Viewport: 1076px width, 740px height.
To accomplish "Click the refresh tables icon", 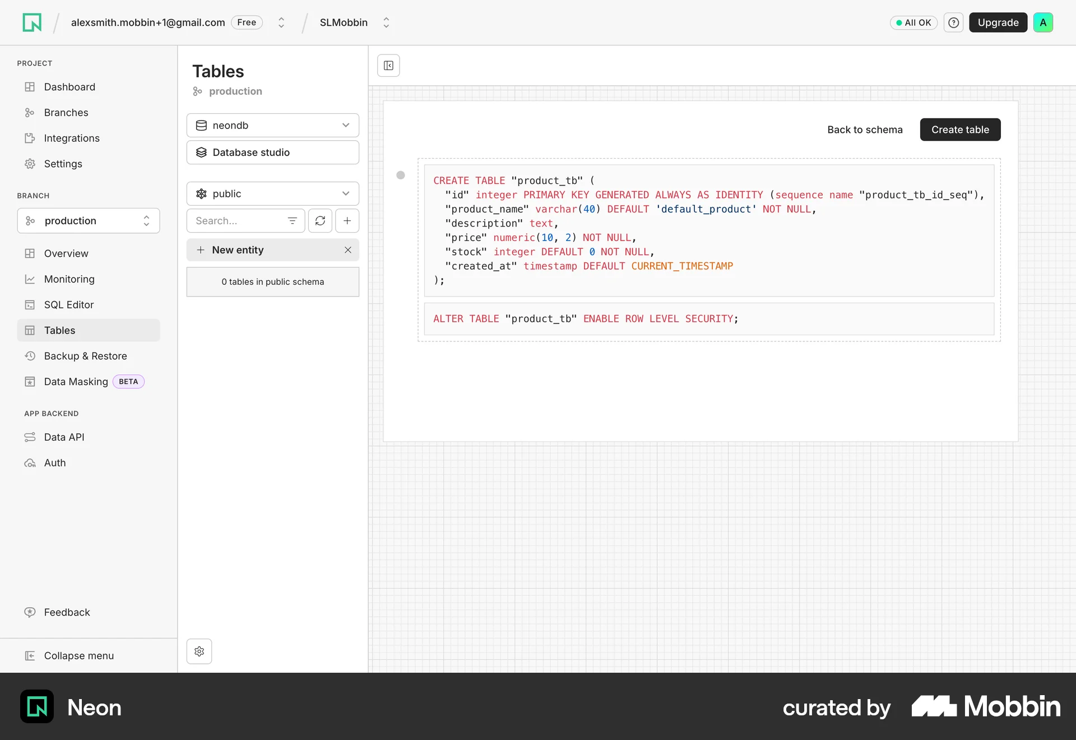I will pyautogui.click(x=320, y=221).
